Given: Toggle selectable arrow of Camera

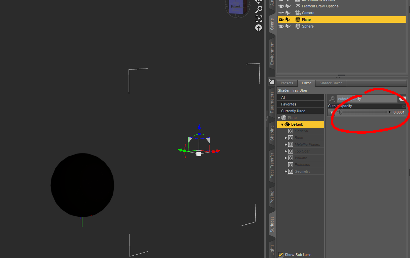Looking at the screenshot, I should pos(288,13).
